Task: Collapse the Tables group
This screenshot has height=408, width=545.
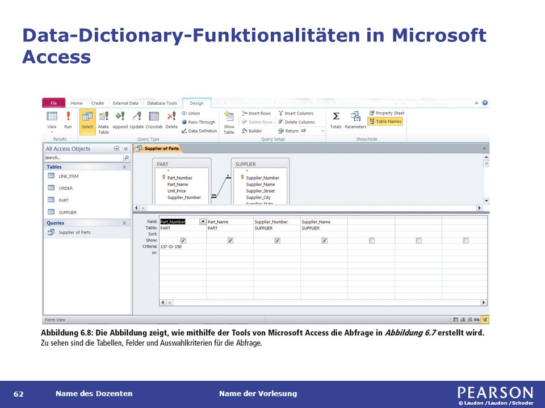Action: (124, 167)
